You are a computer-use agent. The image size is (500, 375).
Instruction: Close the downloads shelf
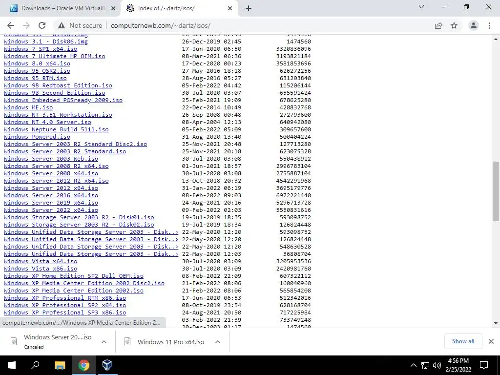491,341
